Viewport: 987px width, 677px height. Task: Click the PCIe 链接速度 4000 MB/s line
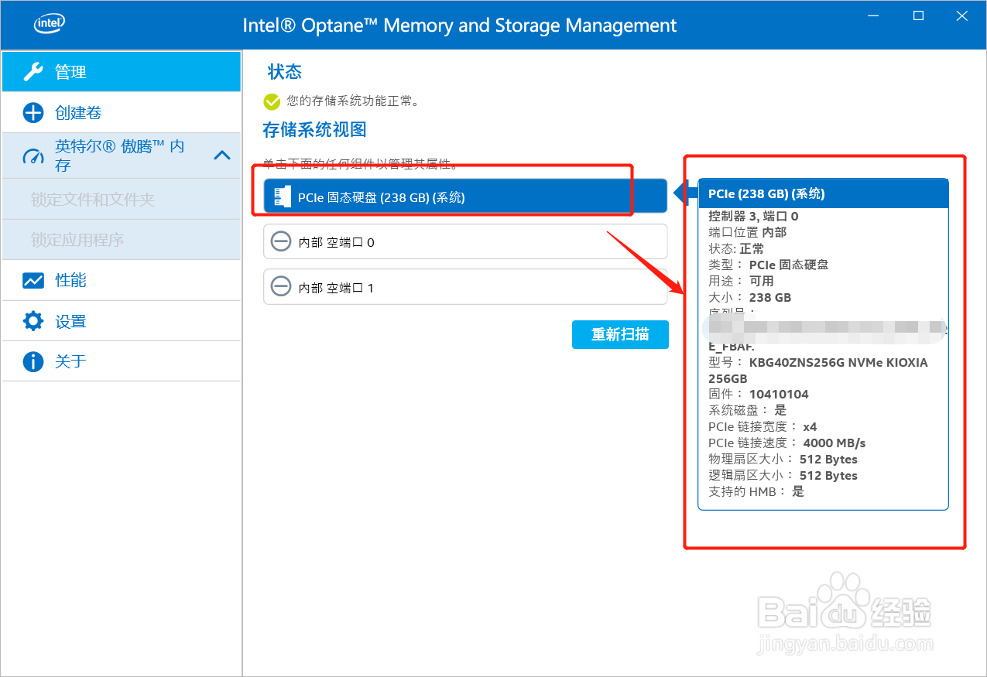[x=787, y=443]
